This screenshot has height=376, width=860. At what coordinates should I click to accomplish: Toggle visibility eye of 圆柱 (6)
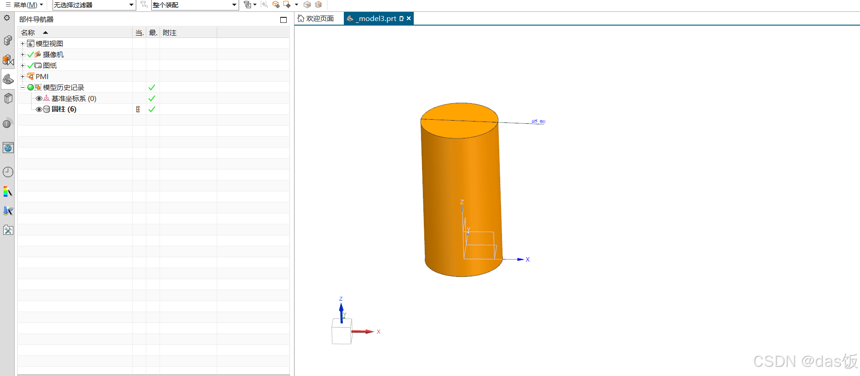tap(39, 109)
